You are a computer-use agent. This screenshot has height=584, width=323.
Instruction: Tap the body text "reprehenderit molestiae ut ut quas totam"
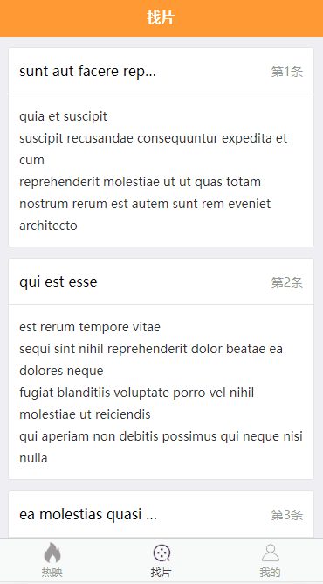click(141, 182)
